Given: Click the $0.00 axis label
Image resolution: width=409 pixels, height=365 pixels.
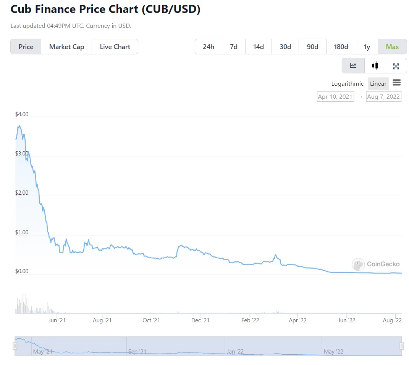Looking at the screenshot, I should click(x=22, y=271).
